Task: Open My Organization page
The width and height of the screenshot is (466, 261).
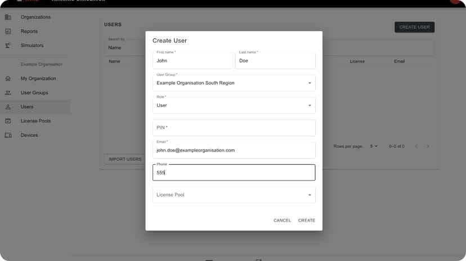Action: (x=35, y=78)
